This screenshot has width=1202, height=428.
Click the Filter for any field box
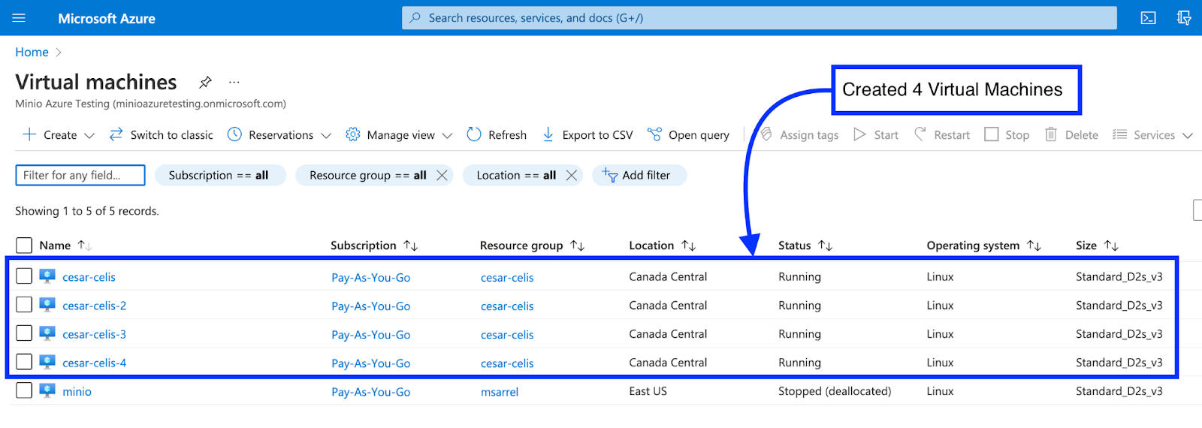(80, 175)
